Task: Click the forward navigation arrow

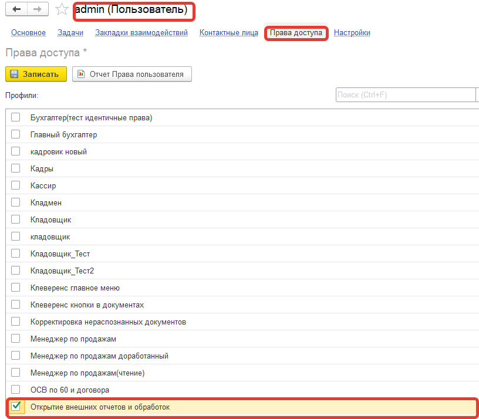Action: point(37,9)
